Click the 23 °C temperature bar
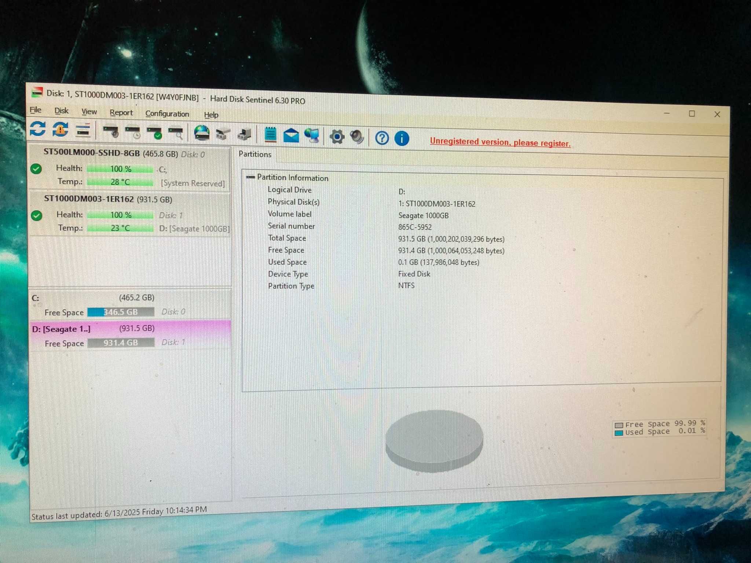 [x=121, y=228]
